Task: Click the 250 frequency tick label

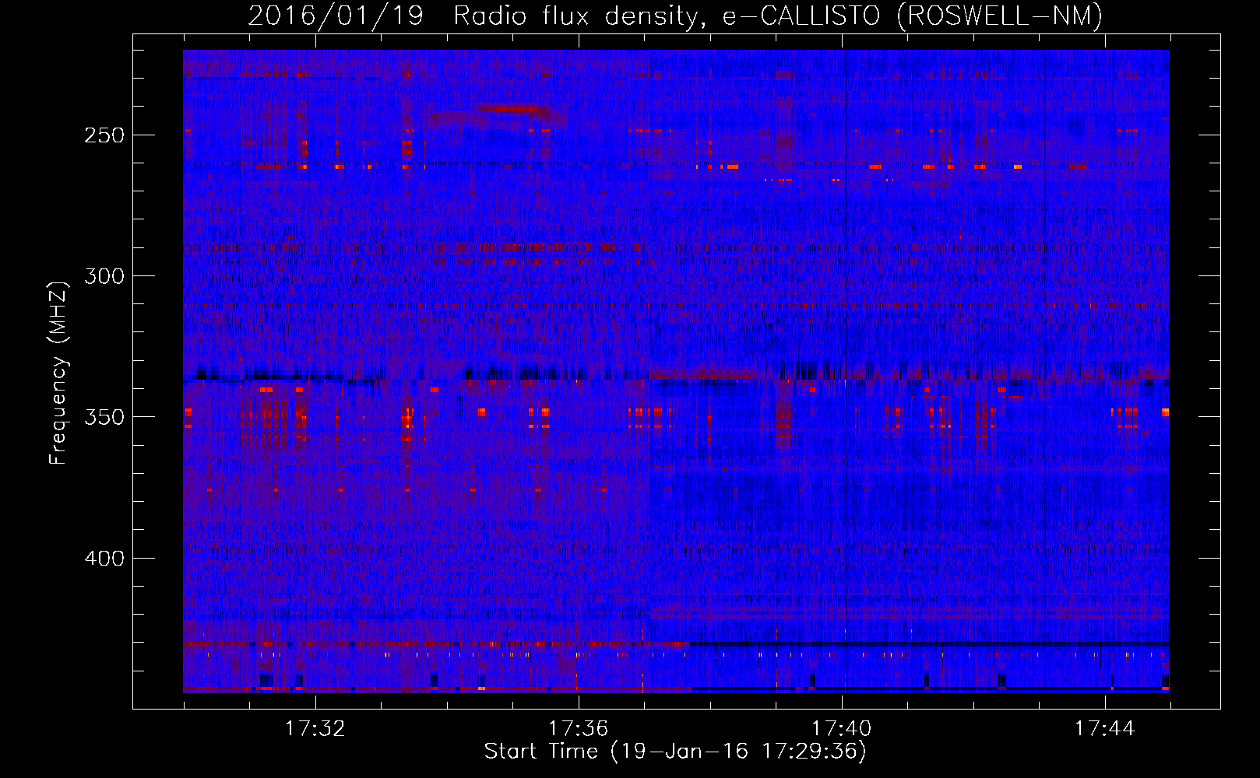Action: (x=104, y=135)
